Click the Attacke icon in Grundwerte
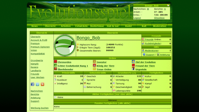This screenshot has width=199, height=112. click(114, 76)
